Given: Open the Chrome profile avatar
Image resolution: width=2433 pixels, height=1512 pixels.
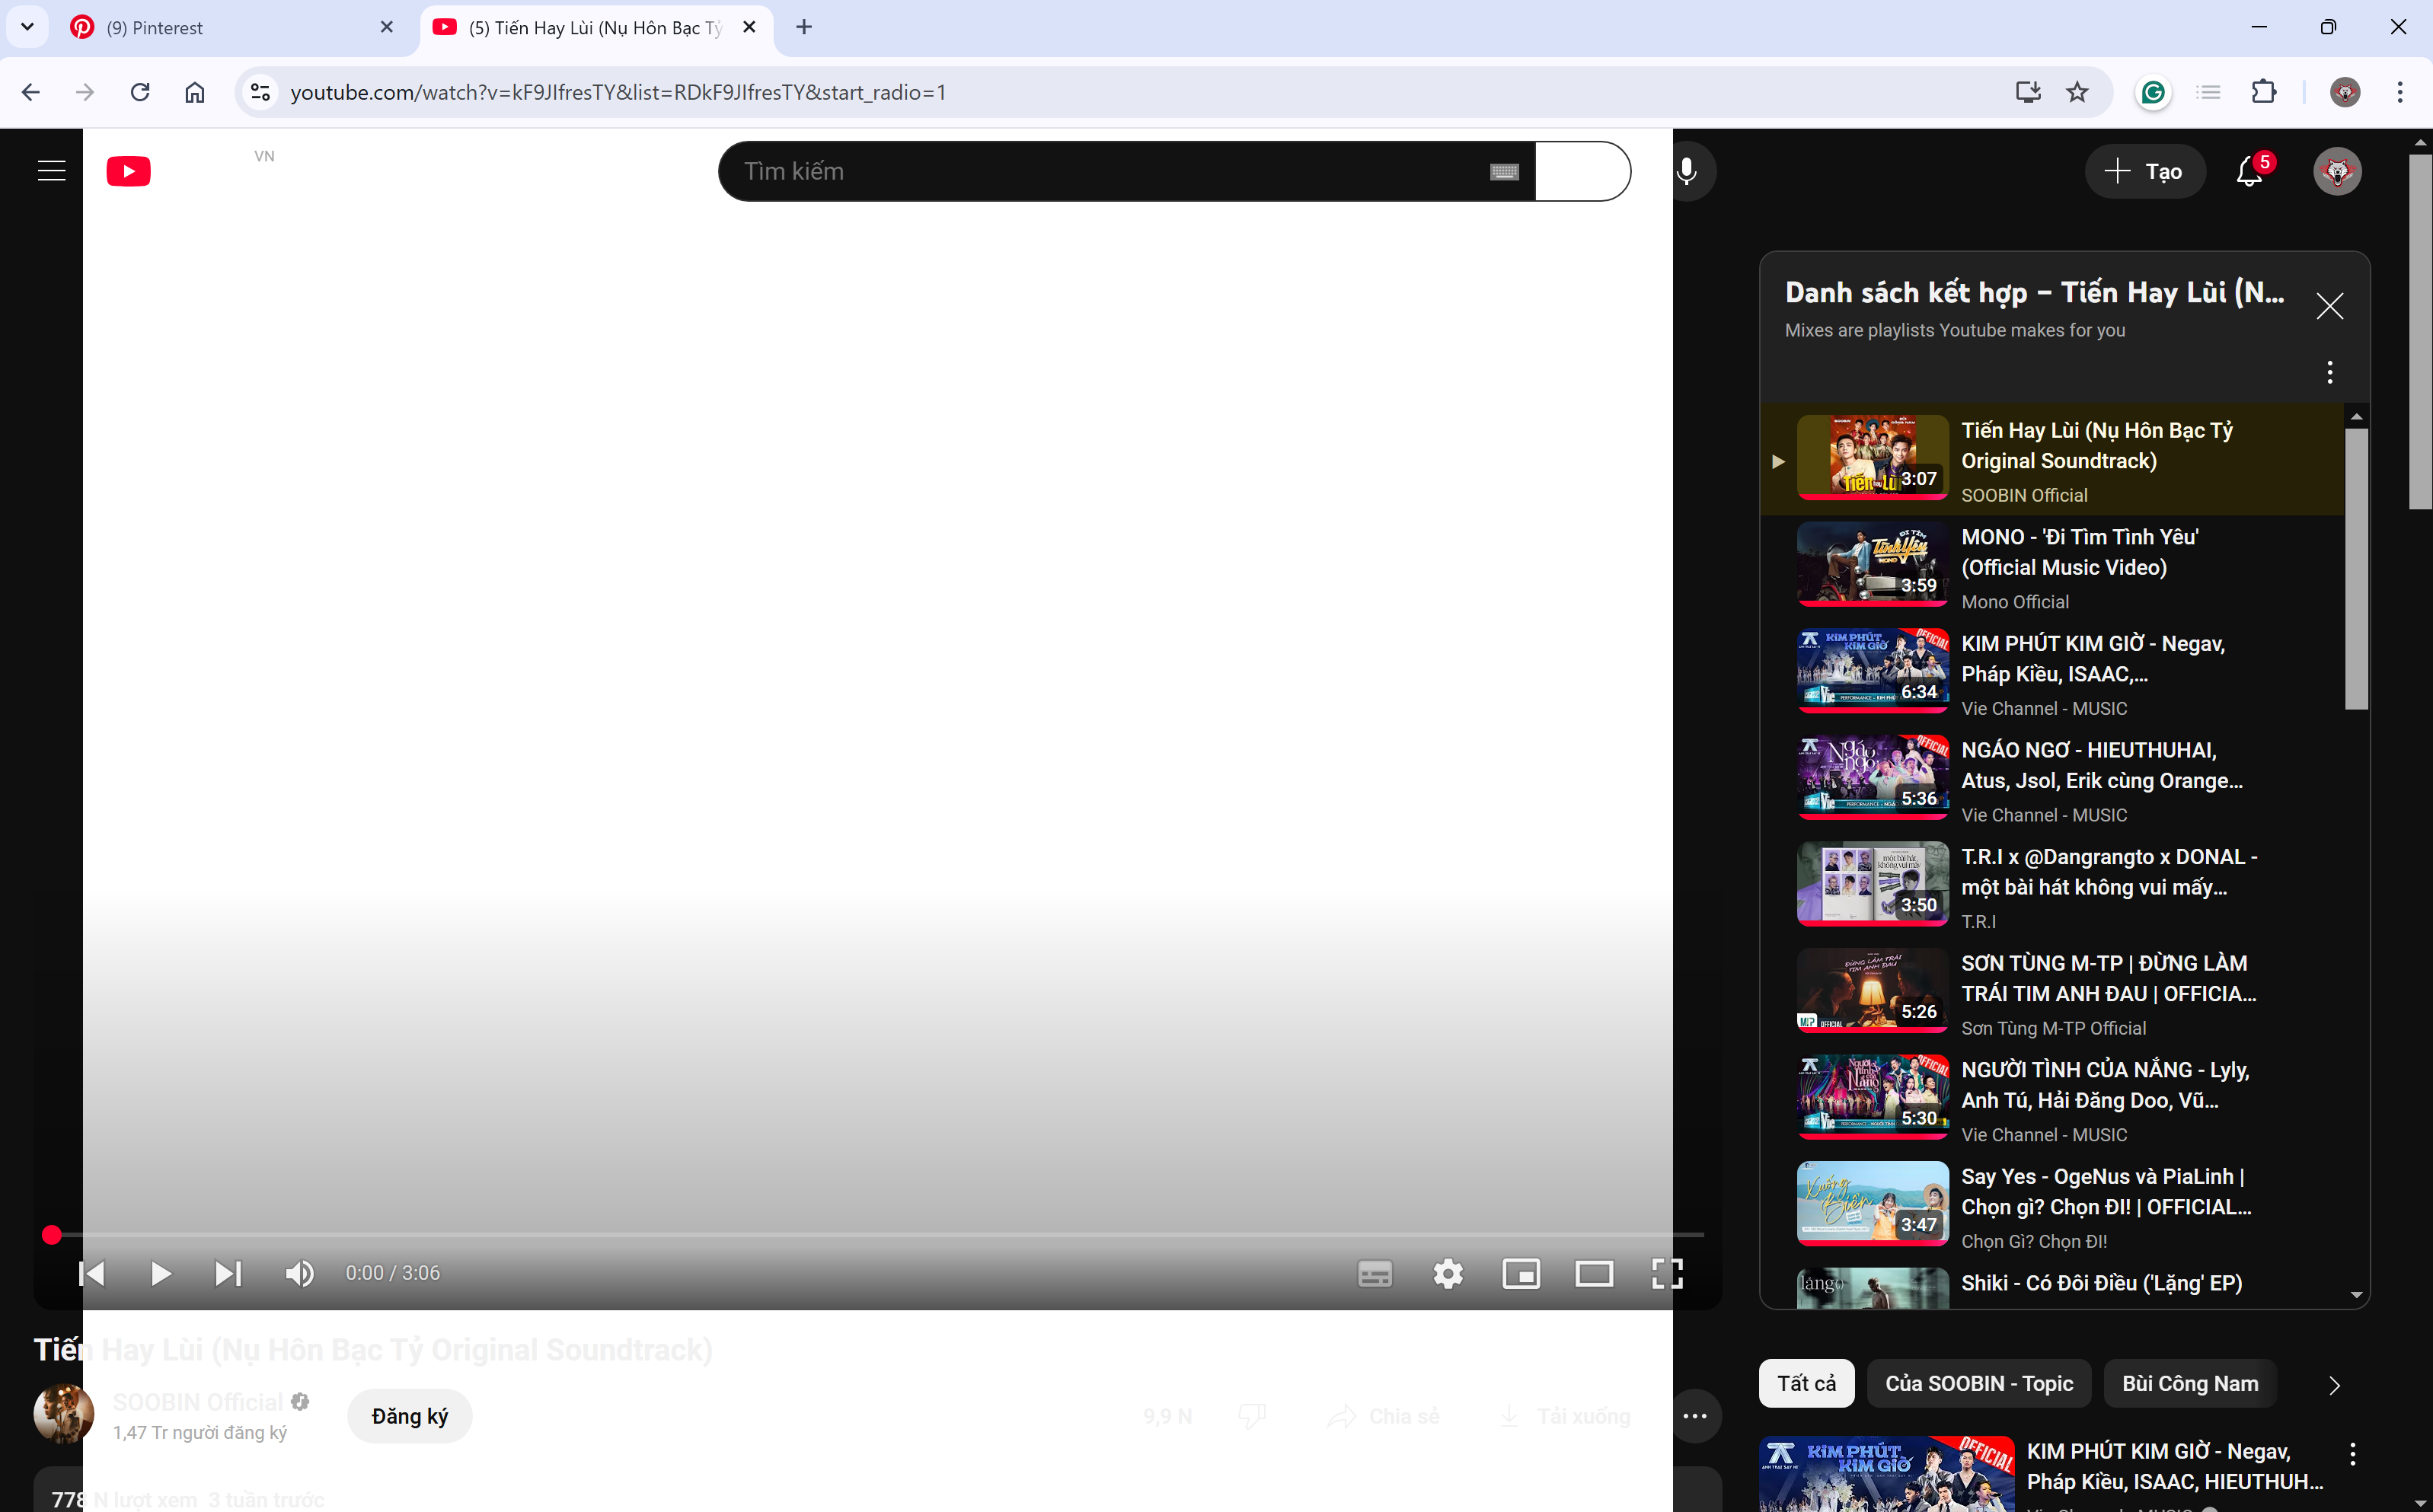Looking at the screenshot, I should [x=2345, y=92].
